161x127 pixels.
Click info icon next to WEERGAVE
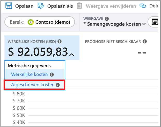pyautogui.click(x=107, y=19)
